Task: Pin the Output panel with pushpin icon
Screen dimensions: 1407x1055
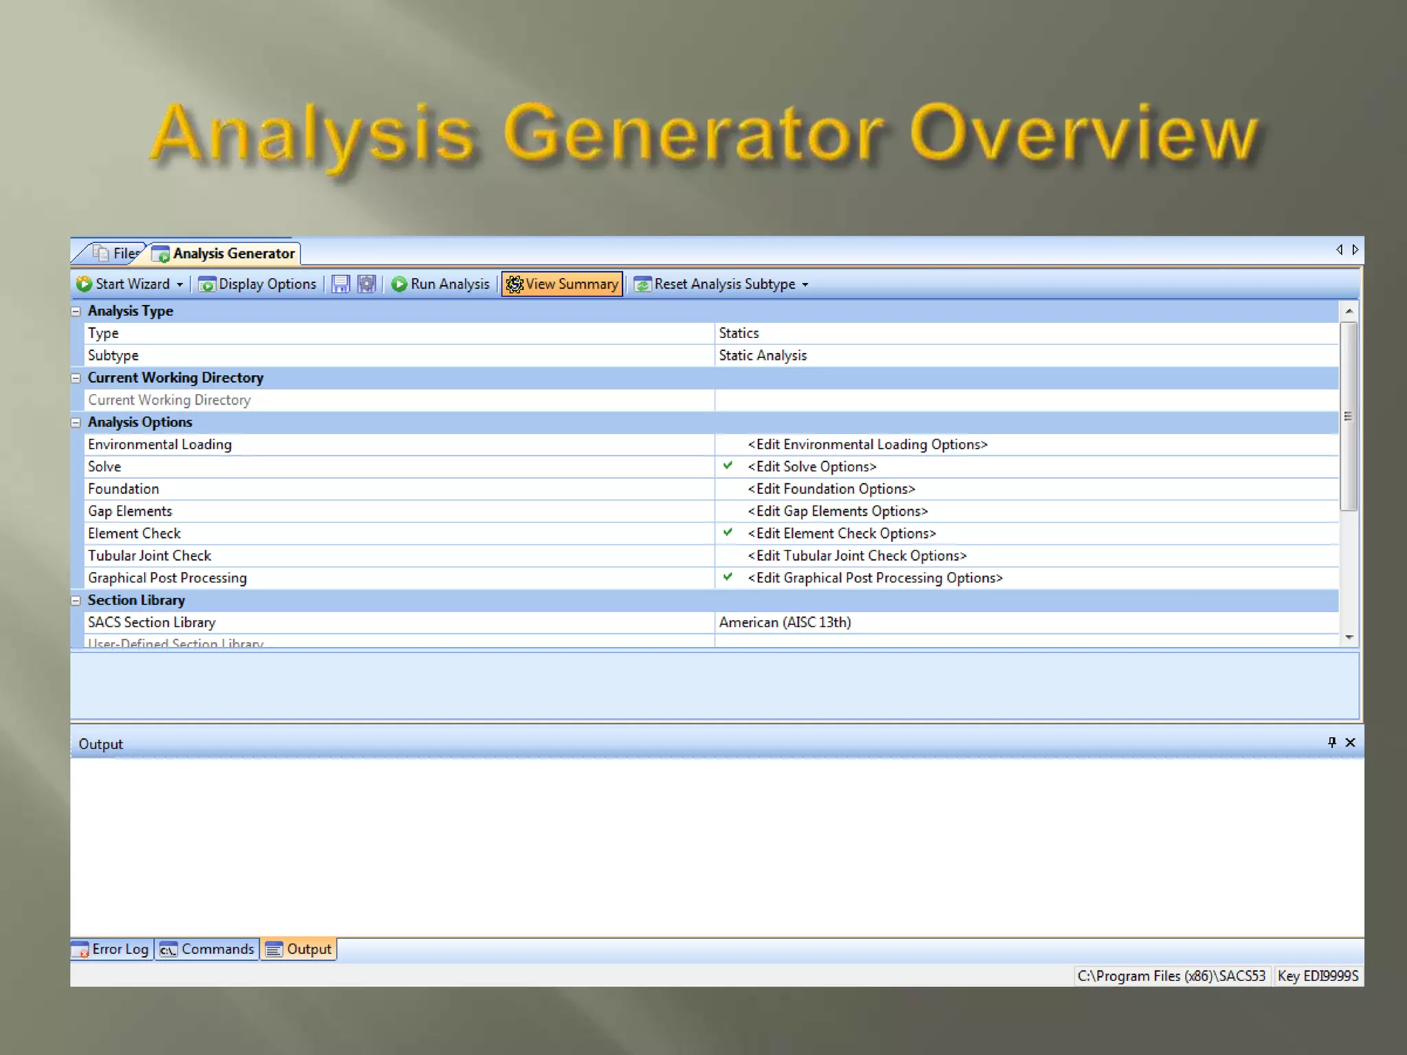Action: click(1331, 742)
